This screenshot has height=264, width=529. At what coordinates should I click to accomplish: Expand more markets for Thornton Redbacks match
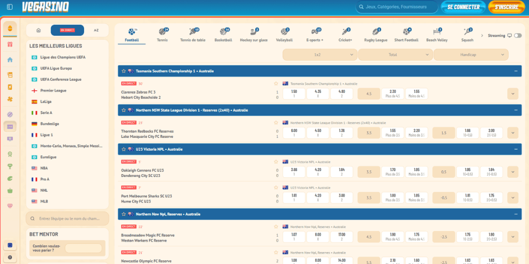point(513,133)
